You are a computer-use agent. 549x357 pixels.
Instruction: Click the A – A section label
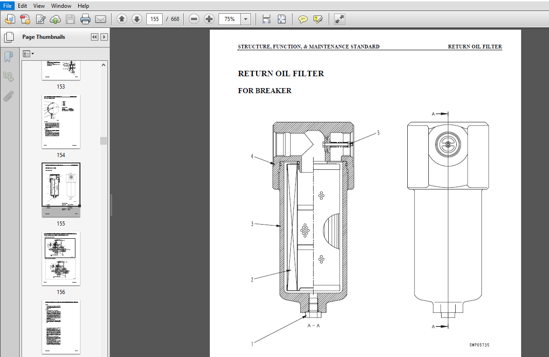314,326
